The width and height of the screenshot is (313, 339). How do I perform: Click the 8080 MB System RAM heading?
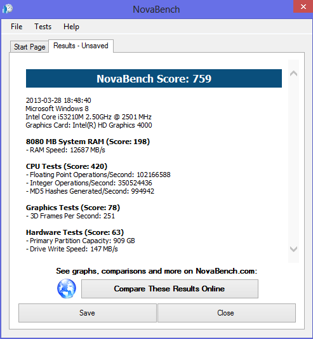88,142
